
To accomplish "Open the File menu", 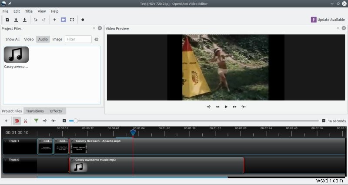I will click(x=5, y=11).
